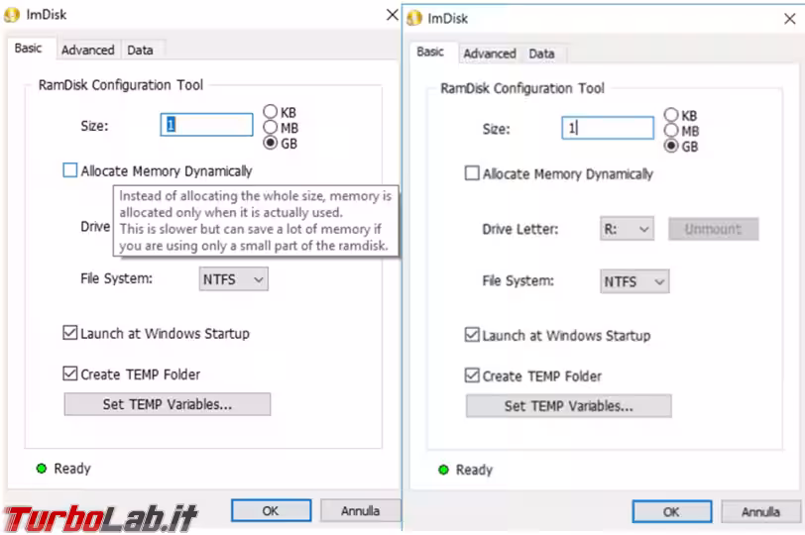The height and width of the screenshot is (535, 805).
Task: Click Set TEMP Variables button in left window
Action: (168, 404)
